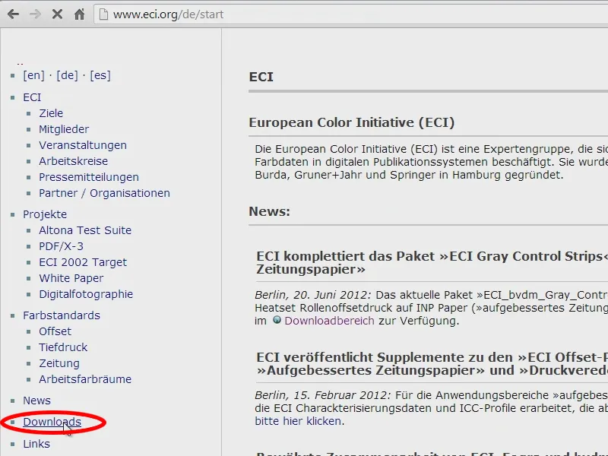
Task: Open the Links page
Action: pos(36,444)
